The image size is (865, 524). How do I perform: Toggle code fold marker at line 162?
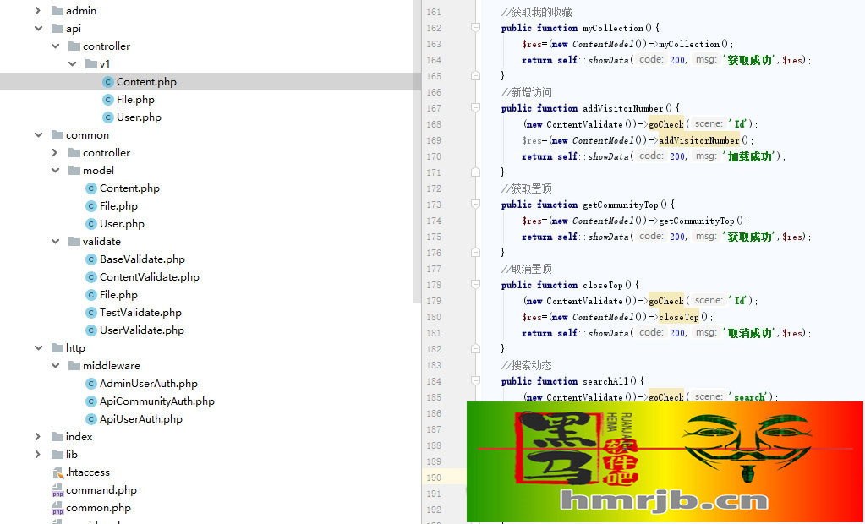point(475,28)
